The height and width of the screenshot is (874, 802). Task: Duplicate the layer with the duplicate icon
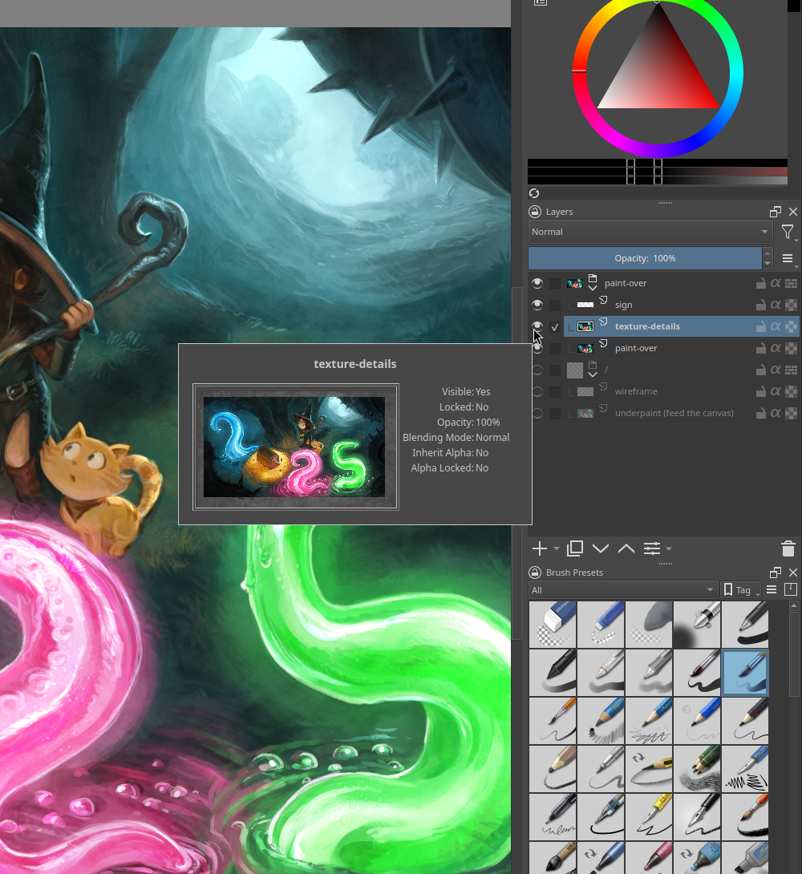coord(574,548)
